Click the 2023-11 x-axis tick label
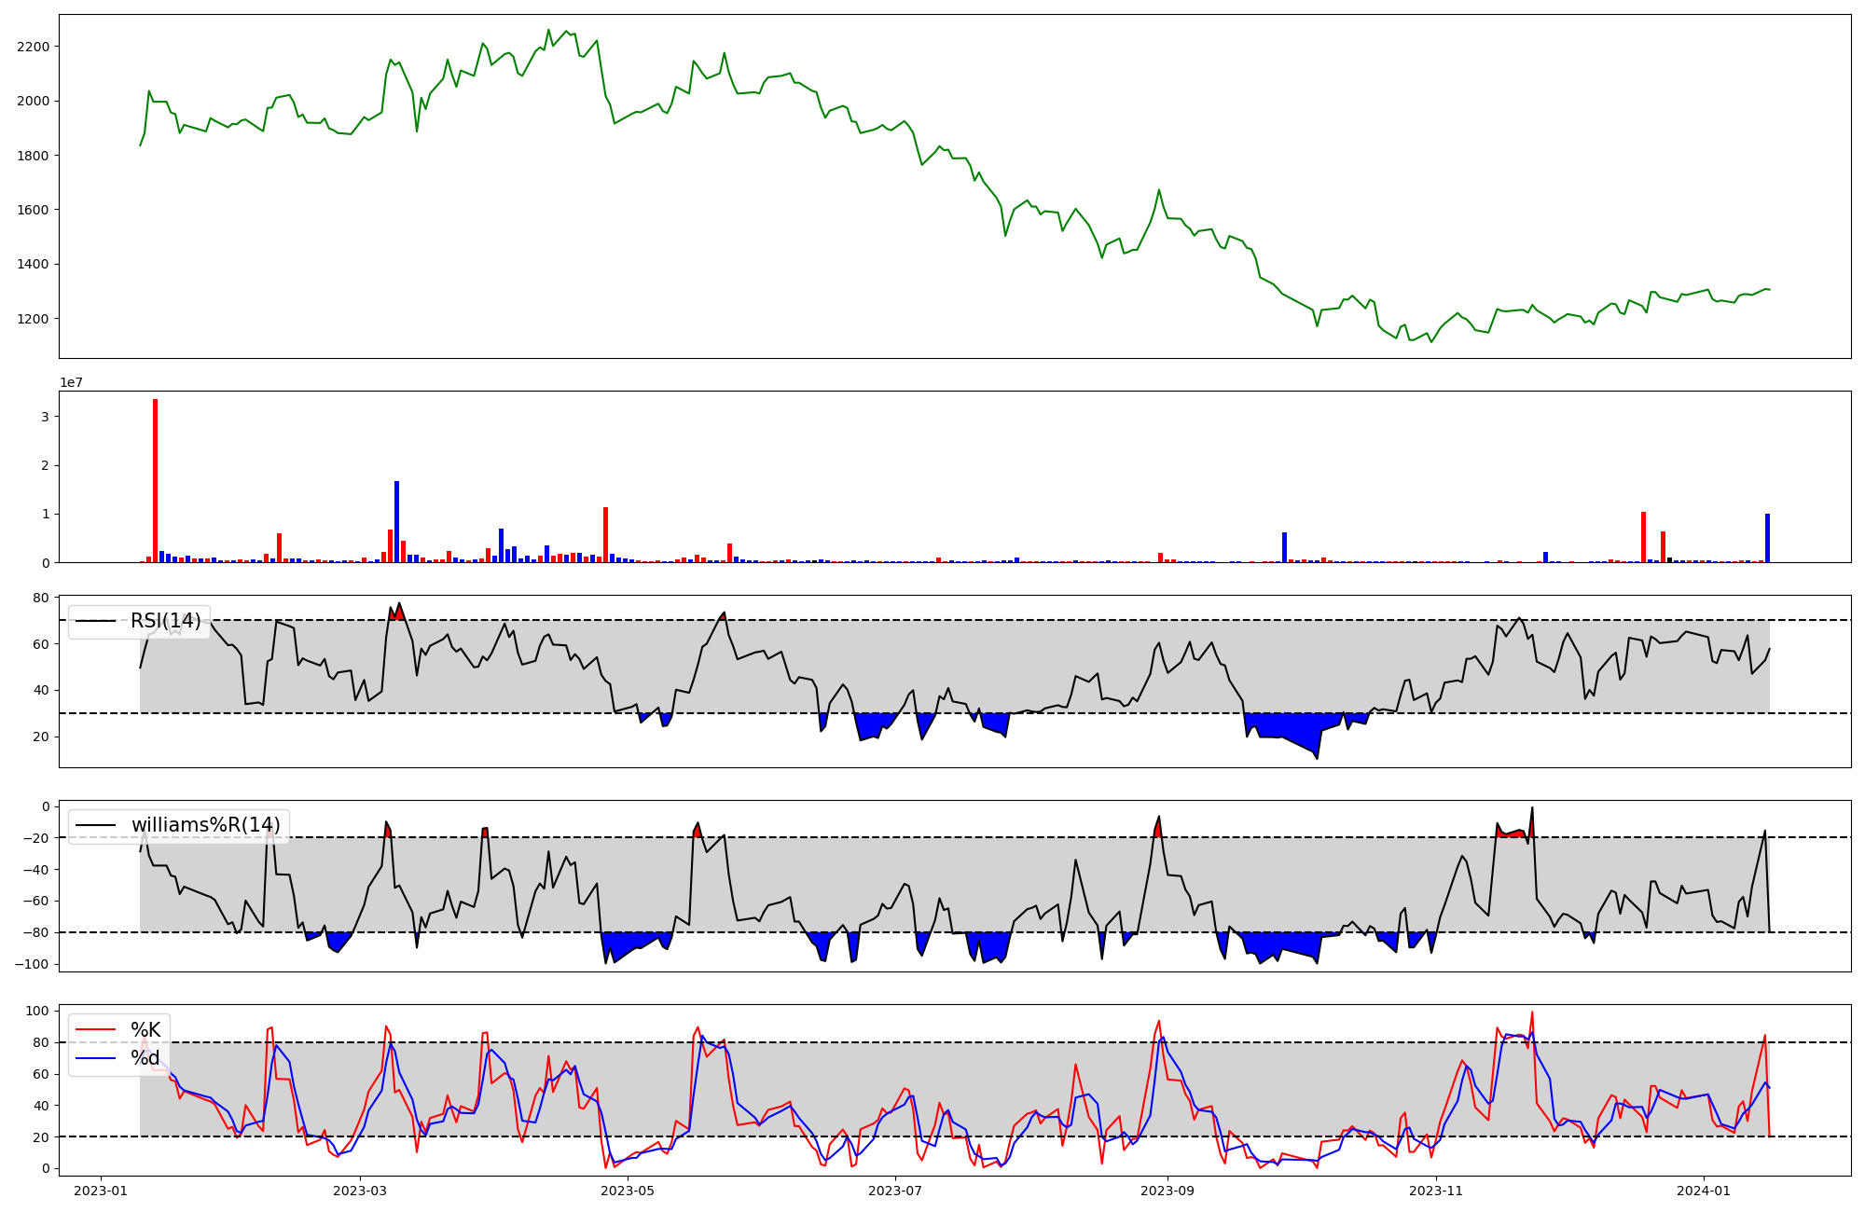Screen dimensions: 1865x1212 click(x=1436, y=1191)
